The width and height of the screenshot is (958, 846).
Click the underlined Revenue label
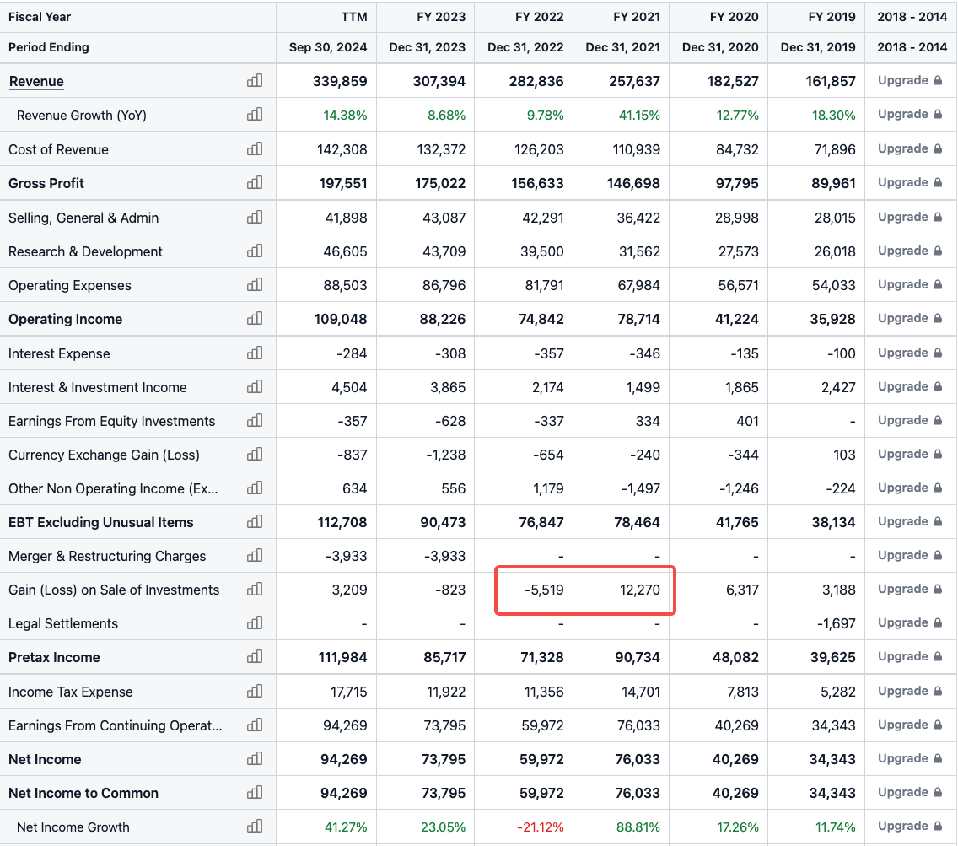tap(36, 81)
